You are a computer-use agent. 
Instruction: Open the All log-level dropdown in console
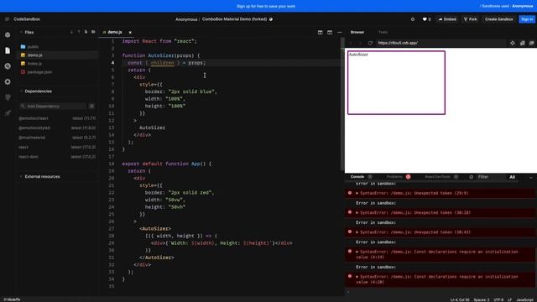[513, 177]
